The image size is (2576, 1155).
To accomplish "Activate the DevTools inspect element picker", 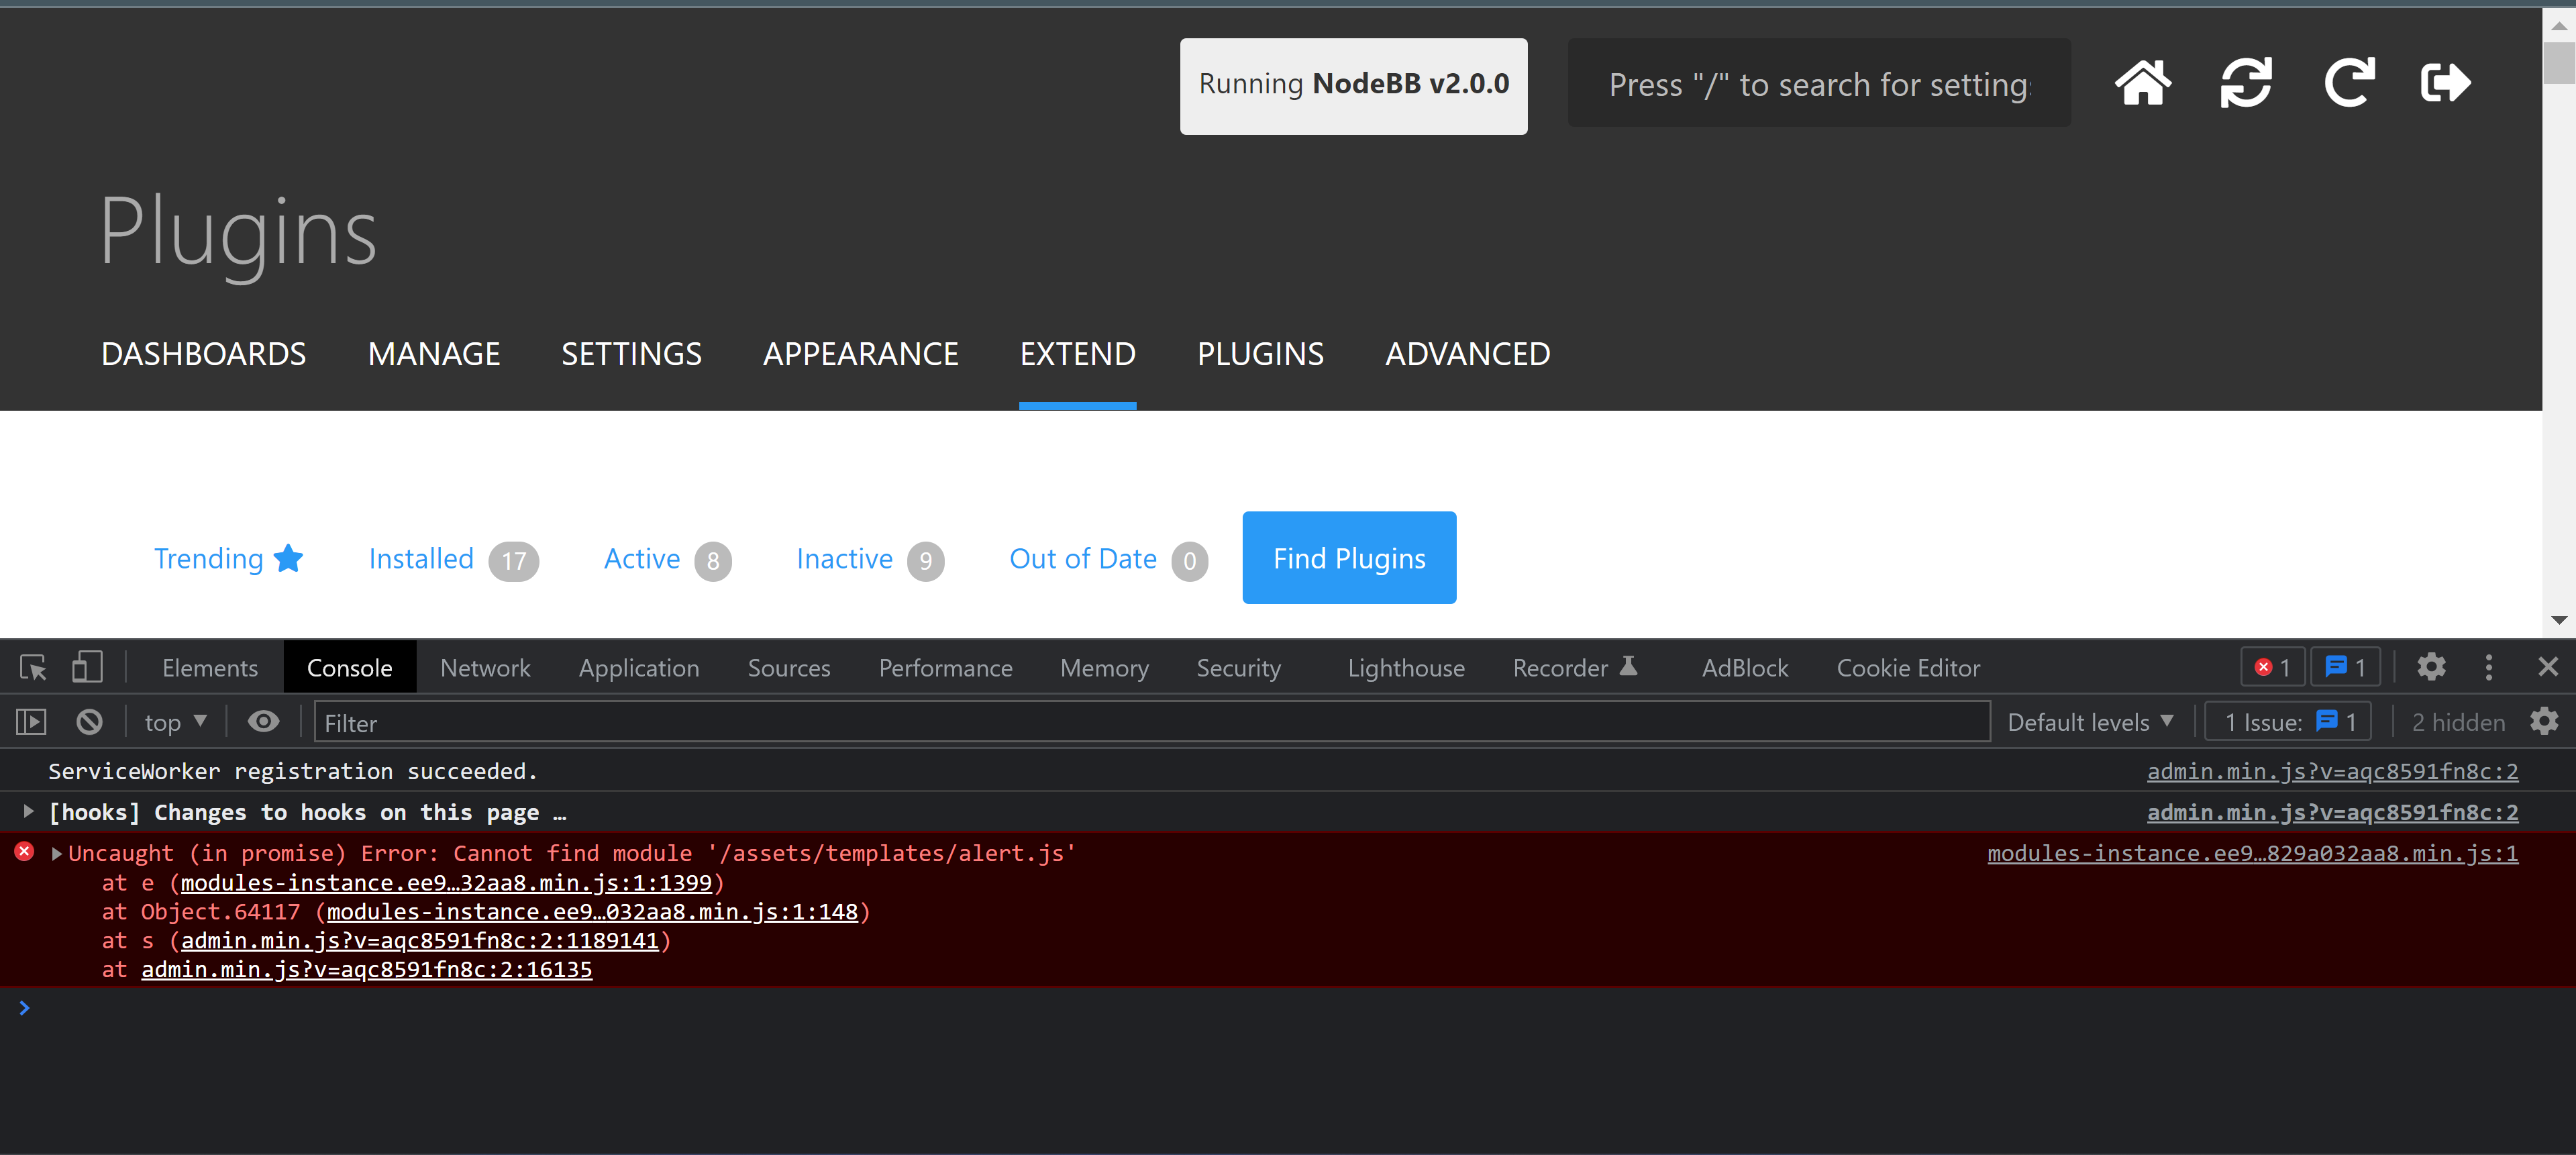I will point(33,667).
